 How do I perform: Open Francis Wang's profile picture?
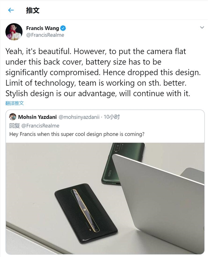(14, 32)
